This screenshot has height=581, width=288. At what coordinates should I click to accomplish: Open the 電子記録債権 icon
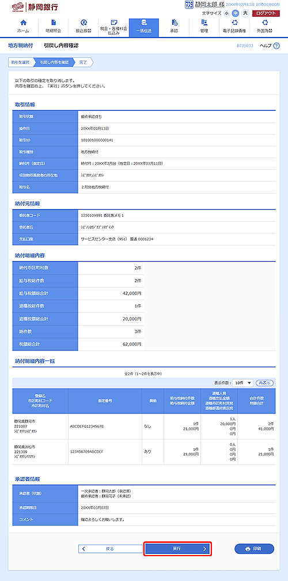pyautogui.click(x=235, y=23)
